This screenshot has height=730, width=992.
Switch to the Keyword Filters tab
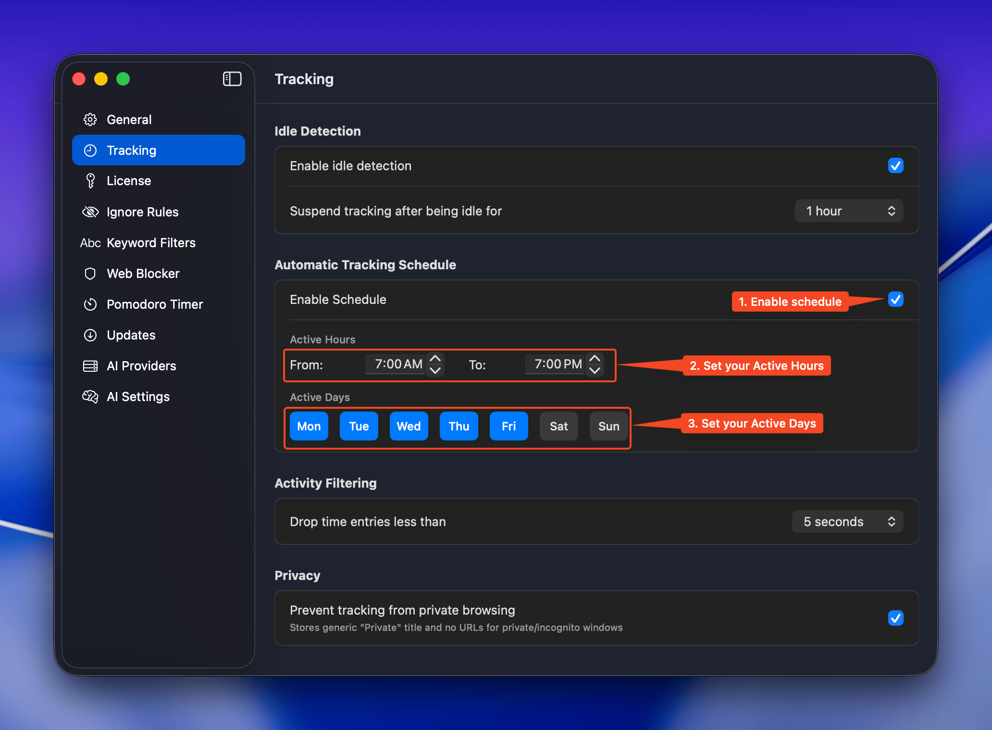point(151,243)
